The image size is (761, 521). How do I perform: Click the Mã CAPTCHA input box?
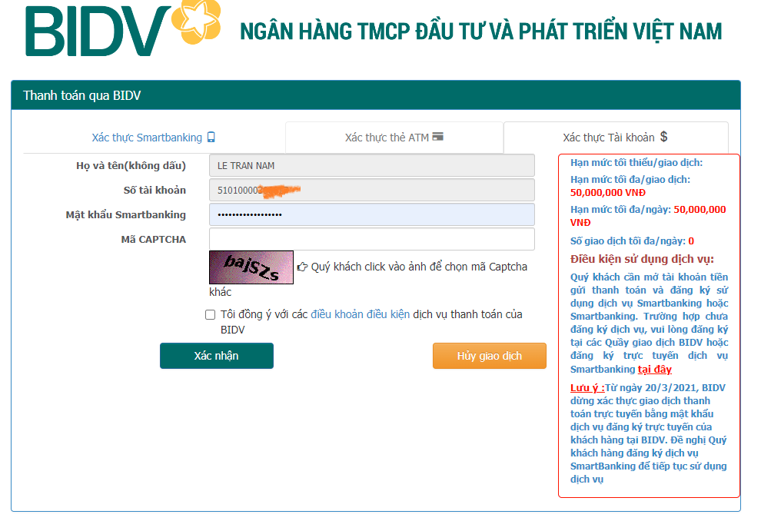point(372,239)
